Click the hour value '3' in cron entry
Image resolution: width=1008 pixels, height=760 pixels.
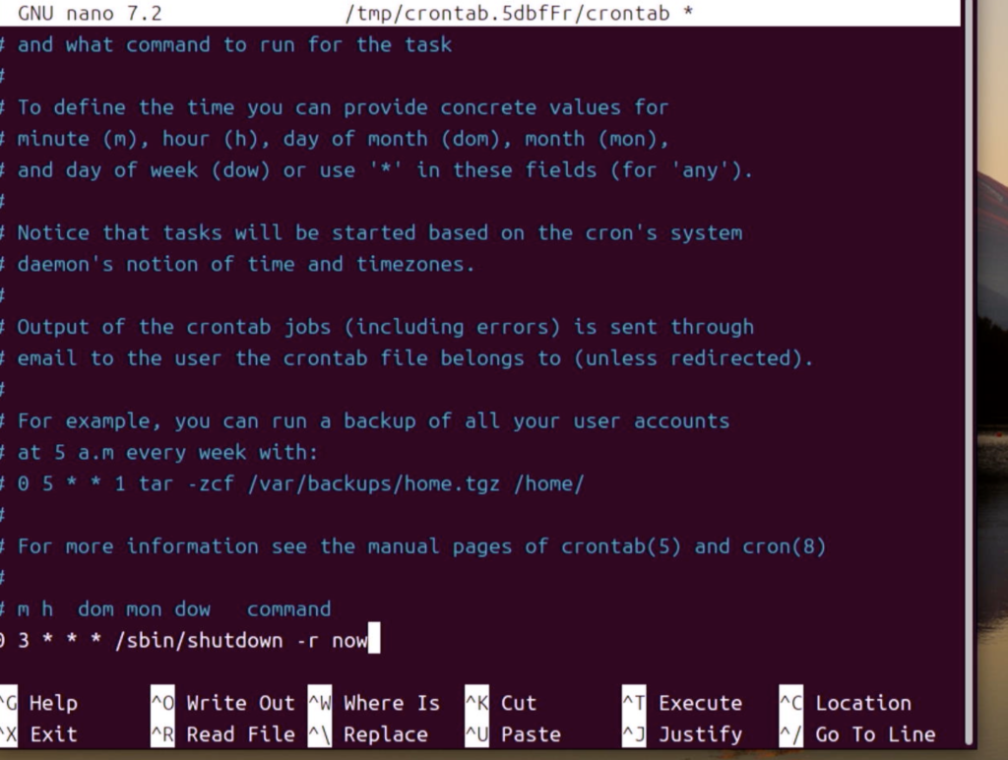click(24, 641)
